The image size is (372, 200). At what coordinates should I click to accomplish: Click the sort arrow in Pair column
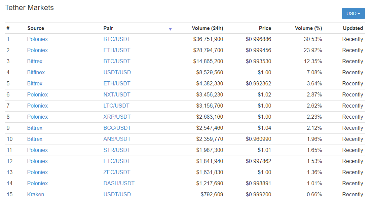(170, 29)
